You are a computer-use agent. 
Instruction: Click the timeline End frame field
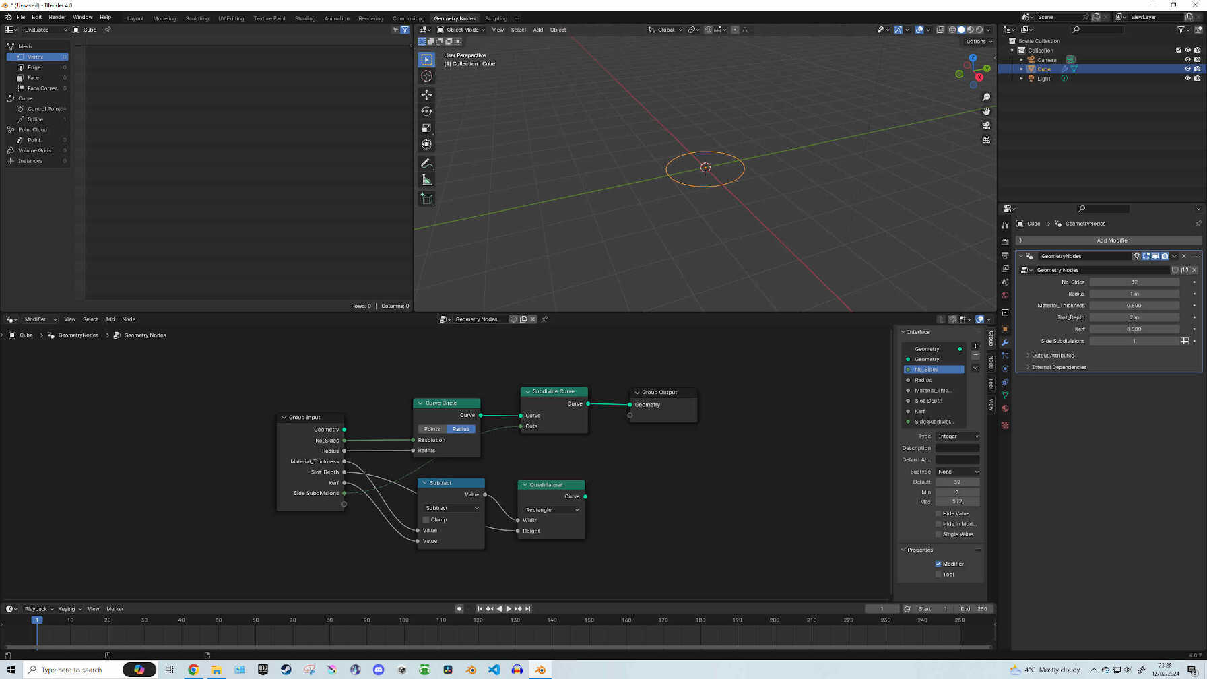point(974,609)
